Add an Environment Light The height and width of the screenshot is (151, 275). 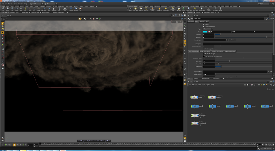click(173, 9)
